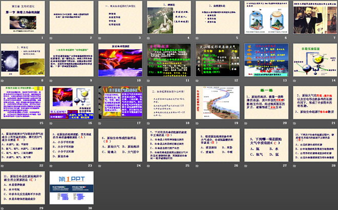
Task: Select slide 21 fill-in-blank exercise thumbnail
Action: 315,102
